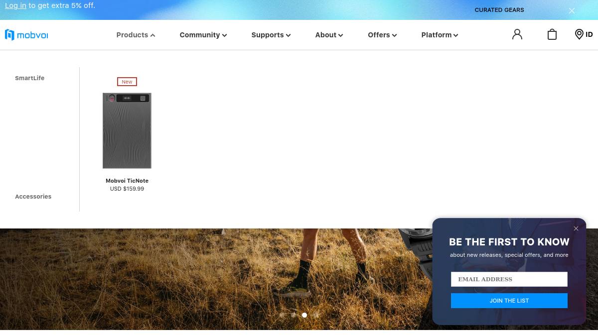Open the shopping bag icon
598x336 pixels.
(552, 34)
